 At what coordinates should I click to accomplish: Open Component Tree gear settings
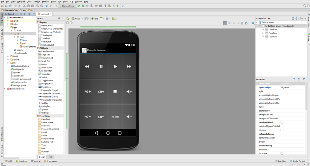pos(301,18)
